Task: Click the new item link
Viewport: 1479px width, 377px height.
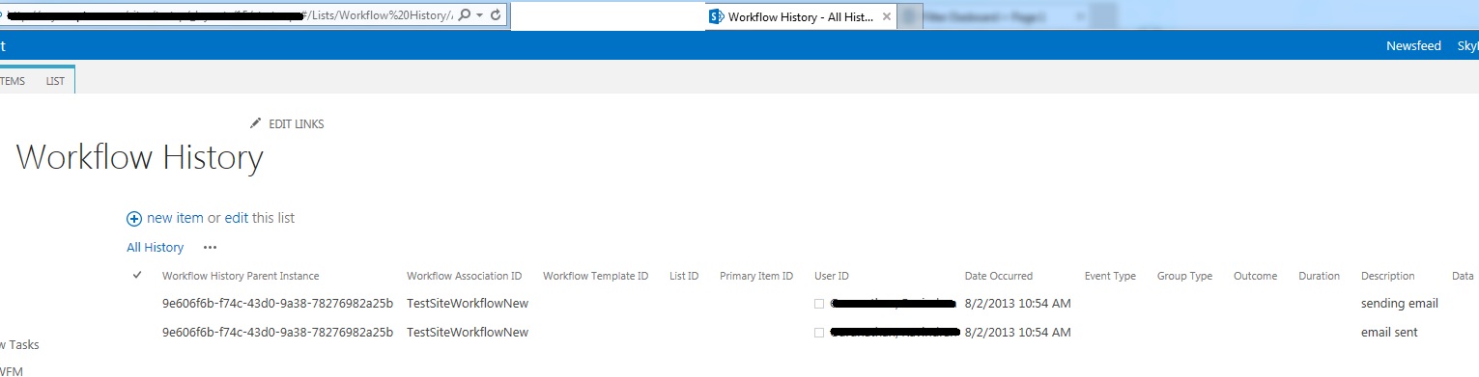Action: tap(175, 218)
